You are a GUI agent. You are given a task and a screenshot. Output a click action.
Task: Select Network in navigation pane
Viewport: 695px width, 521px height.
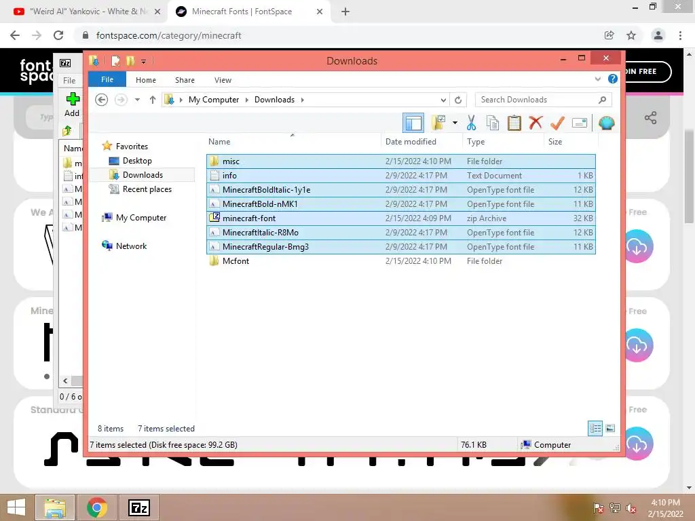click(131, 246)
